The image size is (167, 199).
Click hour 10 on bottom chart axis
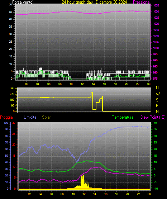[x=73, y=194]
